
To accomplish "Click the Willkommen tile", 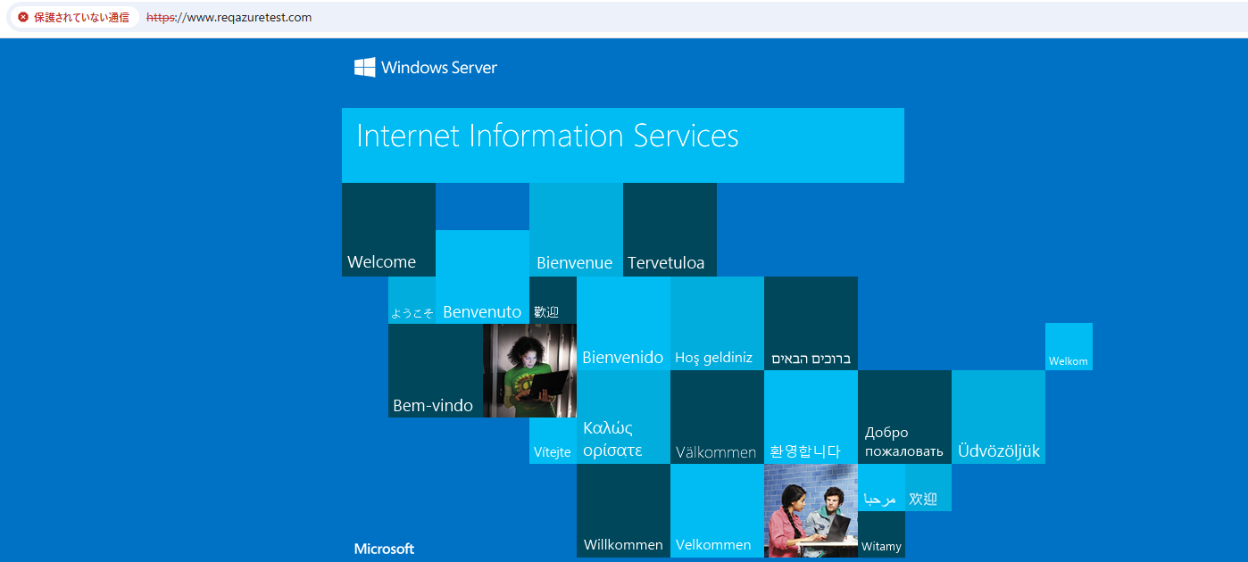I will pyautogui.click(x=623, y=510).
